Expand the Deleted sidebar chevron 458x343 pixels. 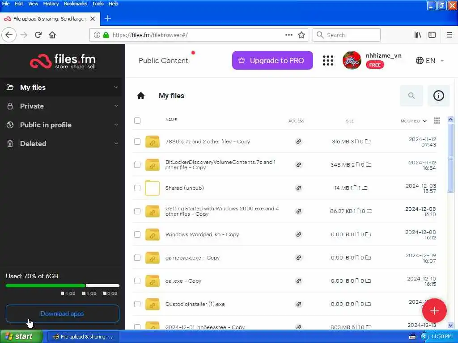point(116,143)
